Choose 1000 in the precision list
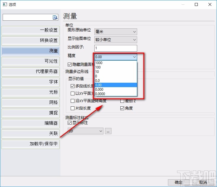The height and width of the screenshot is (187, 217). click(x=99, y=63)
